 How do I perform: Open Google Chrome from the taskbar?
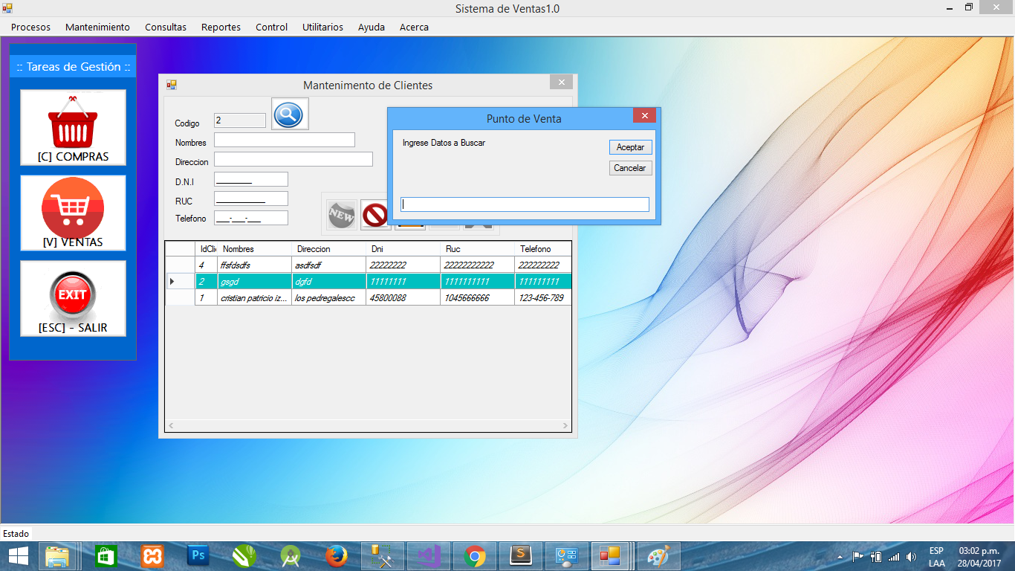point(475,556)
